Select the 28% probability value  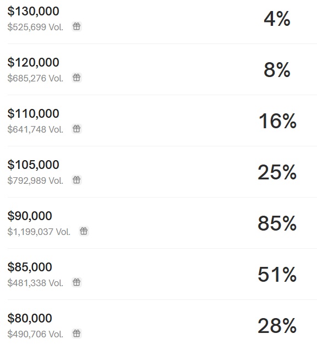(x=277, y=326)
